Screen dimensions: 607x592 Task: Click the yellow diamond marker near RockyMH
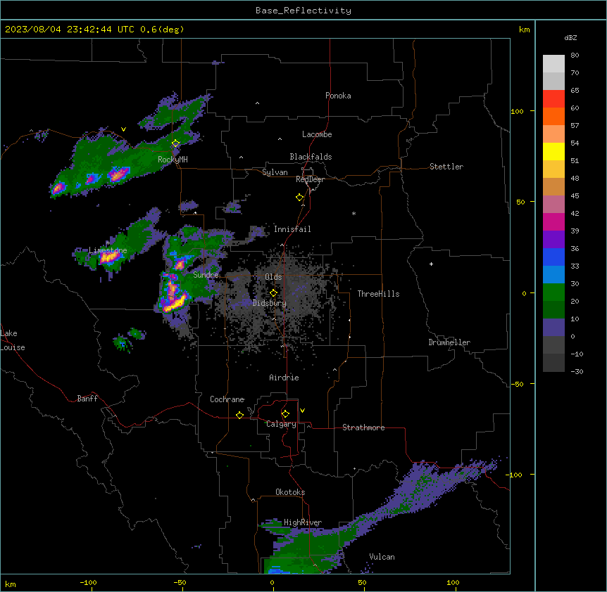(x=176, y=143)
